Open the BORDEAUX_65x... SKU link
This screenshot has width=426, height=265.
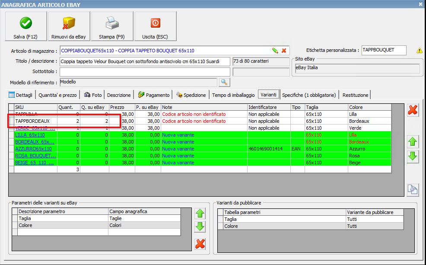pyautogui.click(x=35, y=142)
